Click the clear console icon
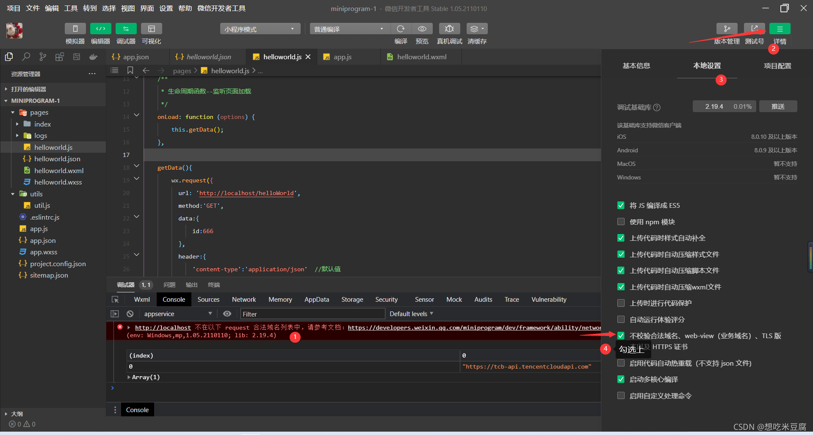 coord(130,314)
